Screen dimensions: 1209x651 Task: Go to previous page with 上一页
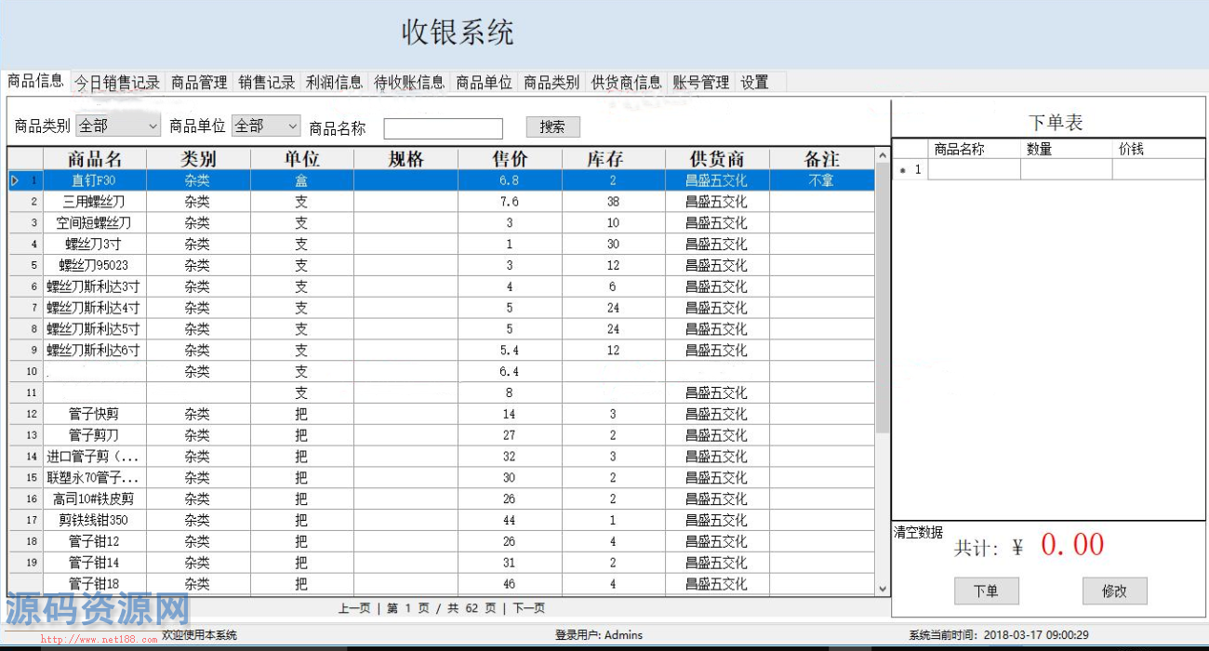tap(354, 608)
